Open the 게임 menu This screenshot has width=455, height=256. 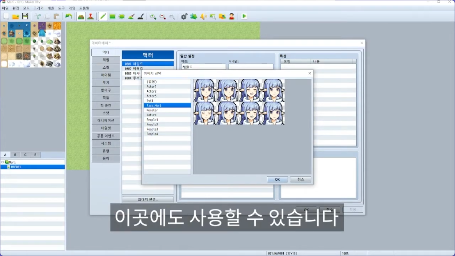[x=72, y=8]
